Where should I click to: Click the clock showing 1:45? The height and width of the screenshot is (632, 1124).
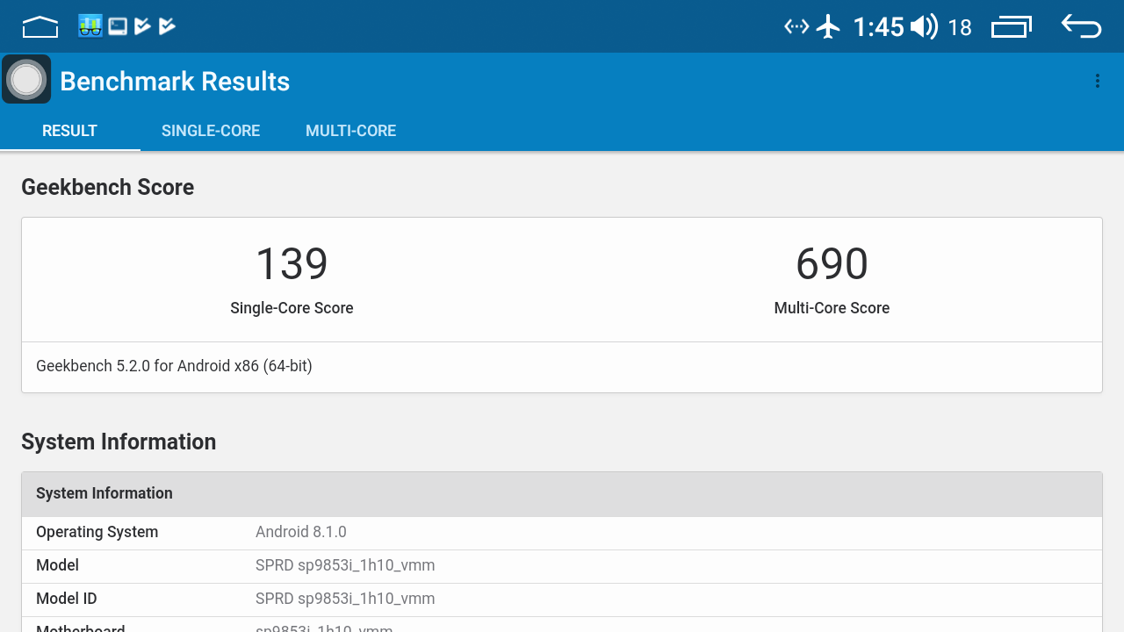tap(878, 27)
